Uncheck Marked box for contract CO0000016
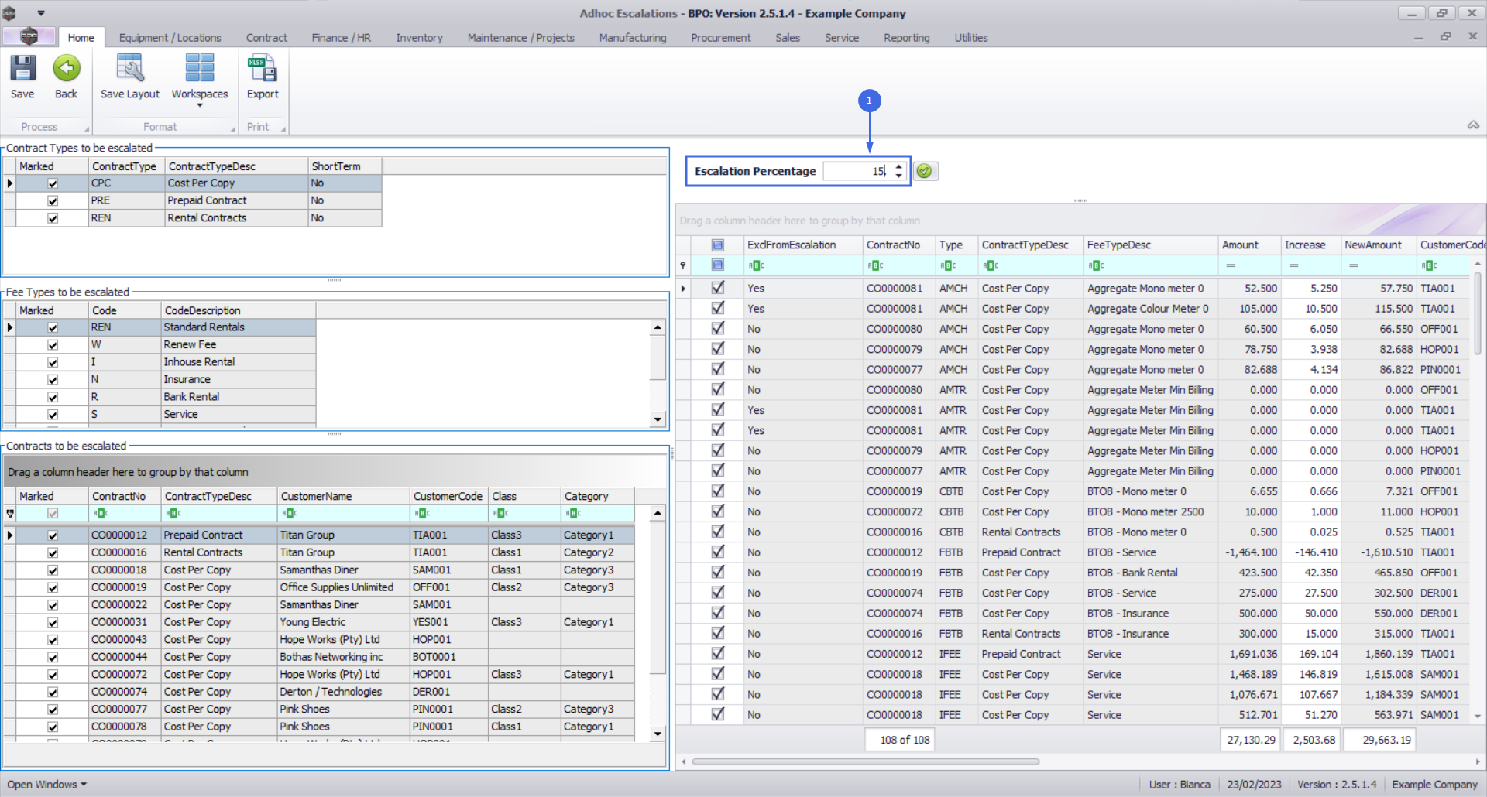The height and width of the screenshot is (797, 1487). coord(53,553)
